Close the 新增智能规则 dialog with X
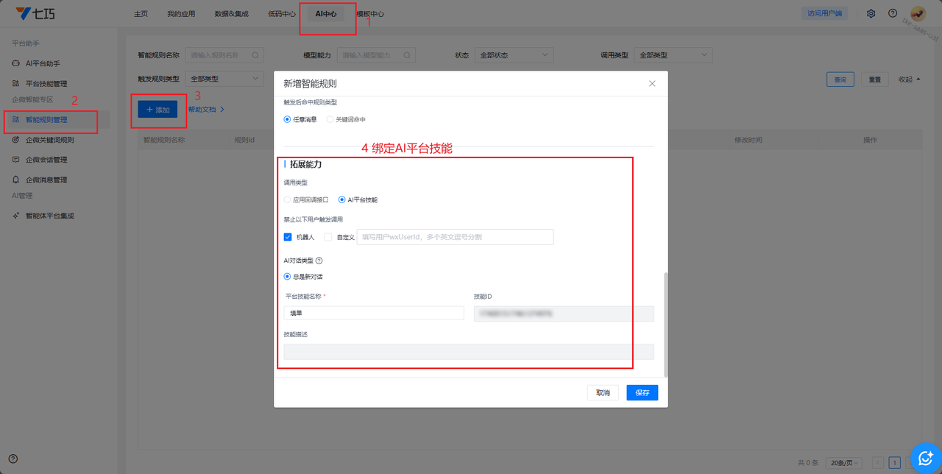This screenshot has height=474, width=942. (x=652, y=84)
